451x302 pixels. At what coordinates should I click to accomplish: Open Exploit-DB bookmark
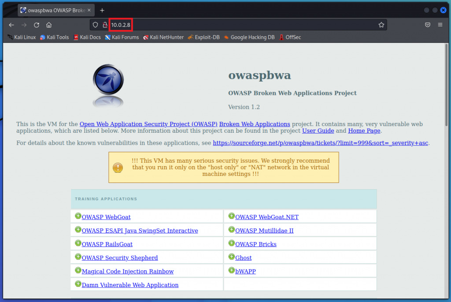203,37
